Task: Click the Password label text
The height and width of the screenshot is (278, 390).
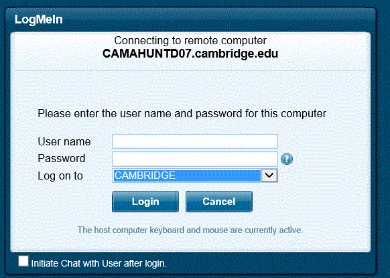Action: coord(62,158)
